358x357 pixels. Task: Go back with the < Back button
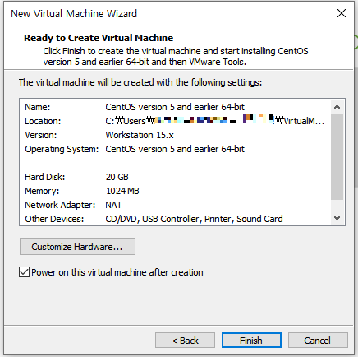(x=185, y=341)
